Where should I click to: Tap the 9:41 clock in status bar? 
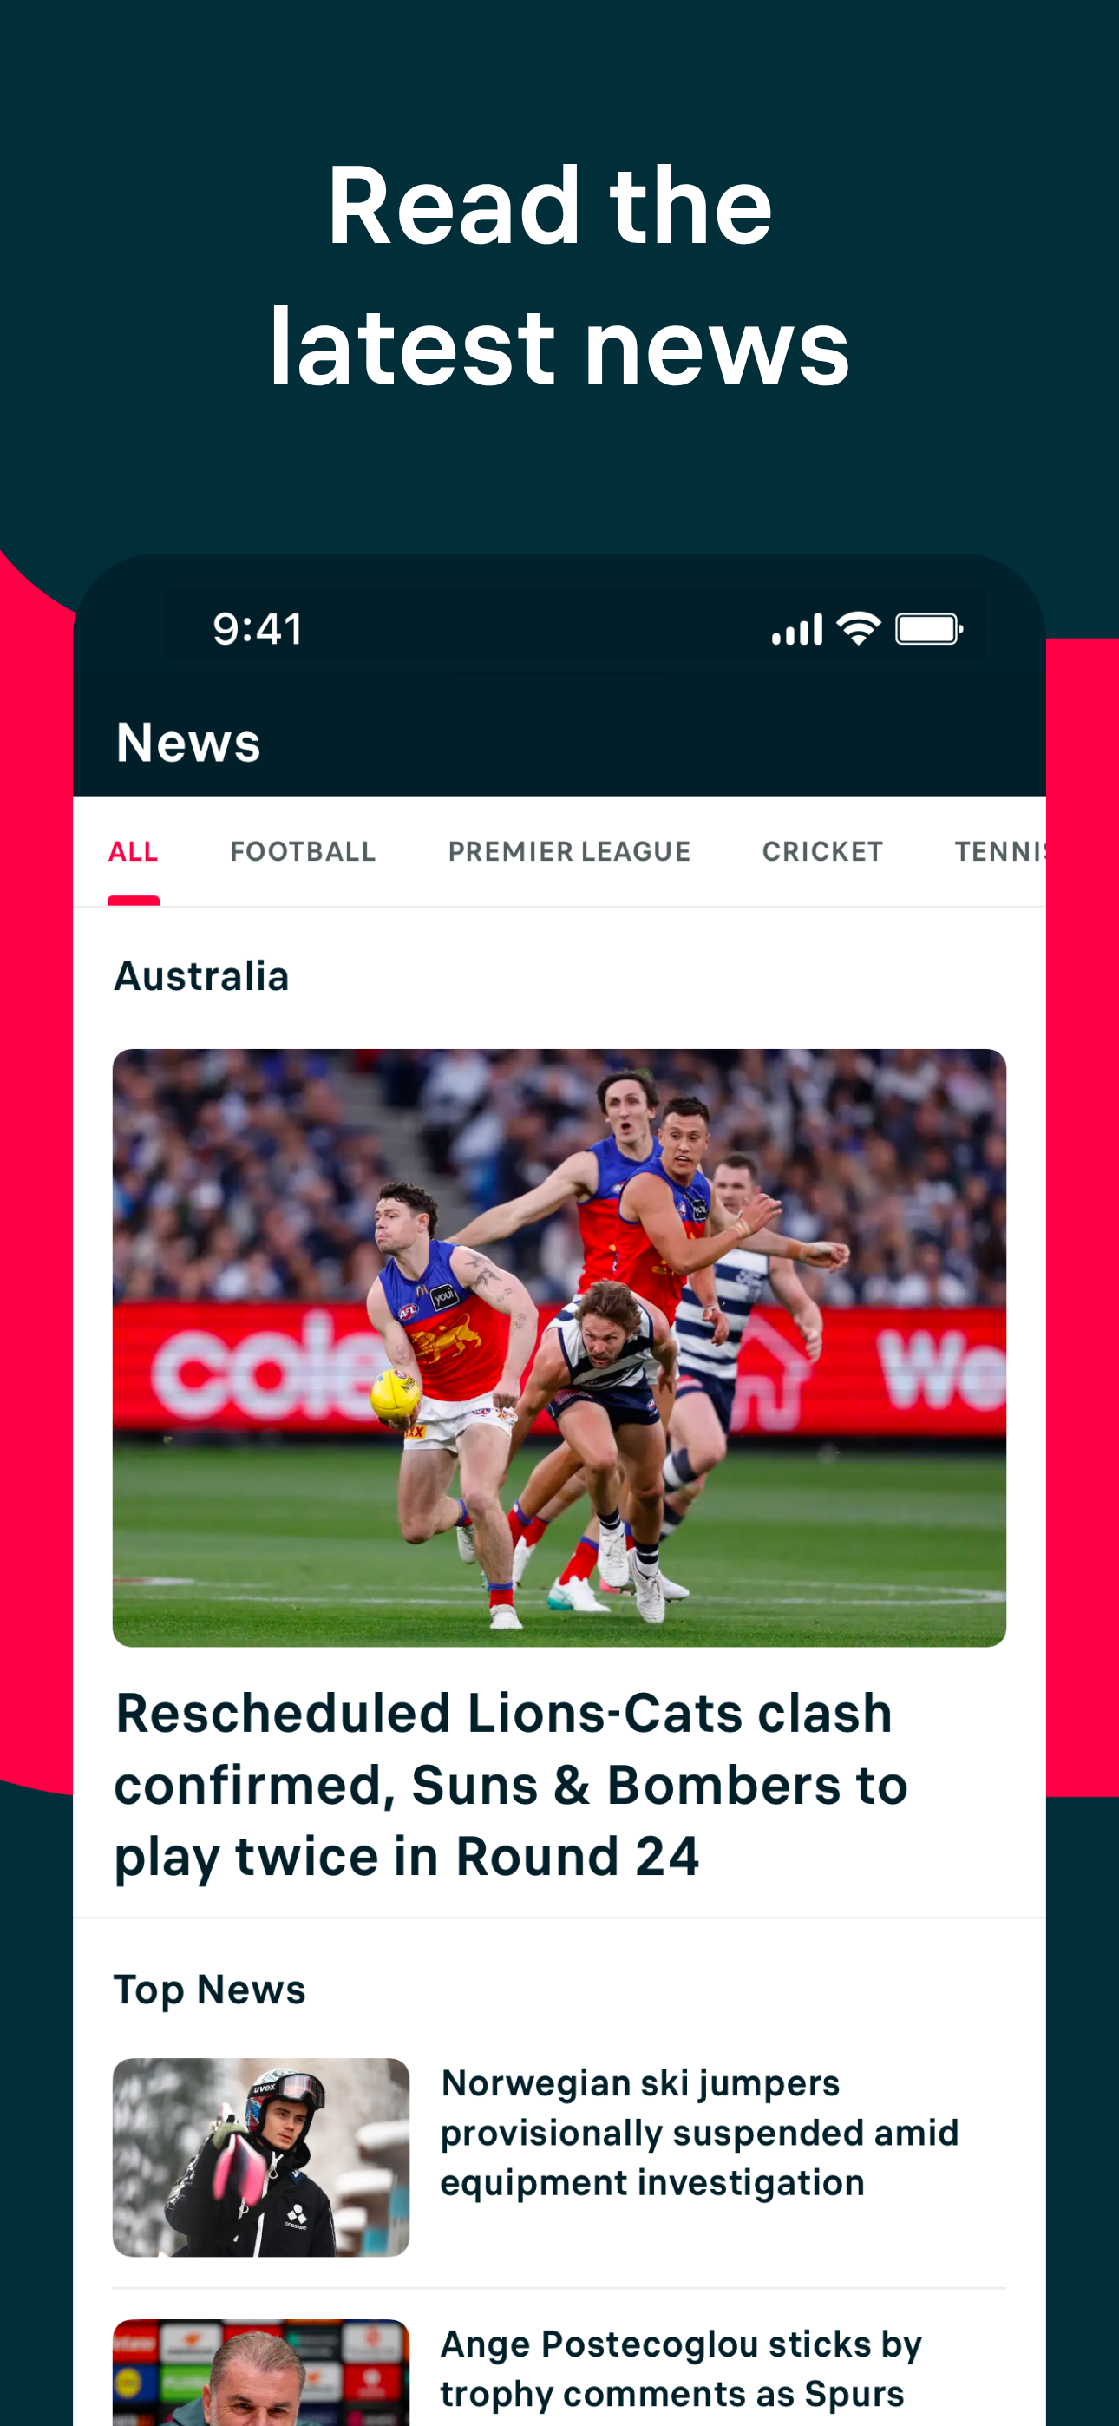[x=257, y=629]
